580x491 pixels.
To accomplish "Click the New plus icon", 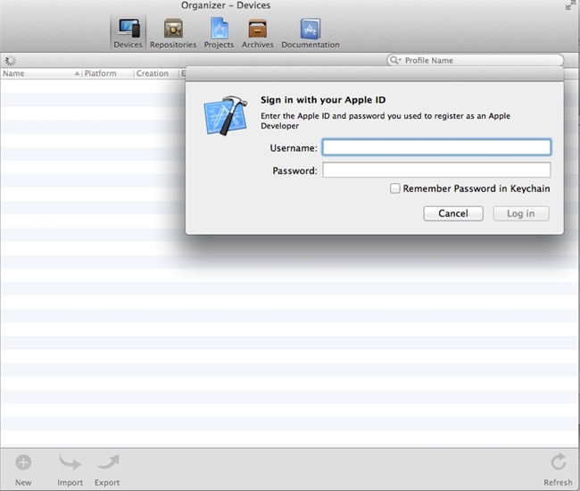I will [x=23, y=463].
